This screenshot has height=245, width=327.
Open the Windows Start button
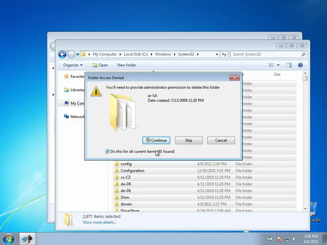point(9,239)
